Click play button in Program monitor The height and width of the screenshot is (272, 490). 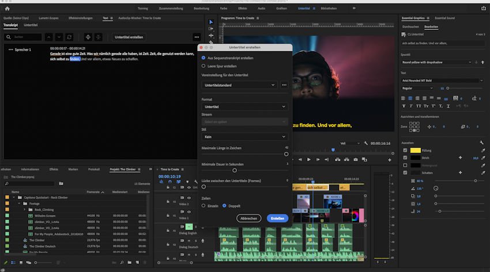[x=309, y=159]
